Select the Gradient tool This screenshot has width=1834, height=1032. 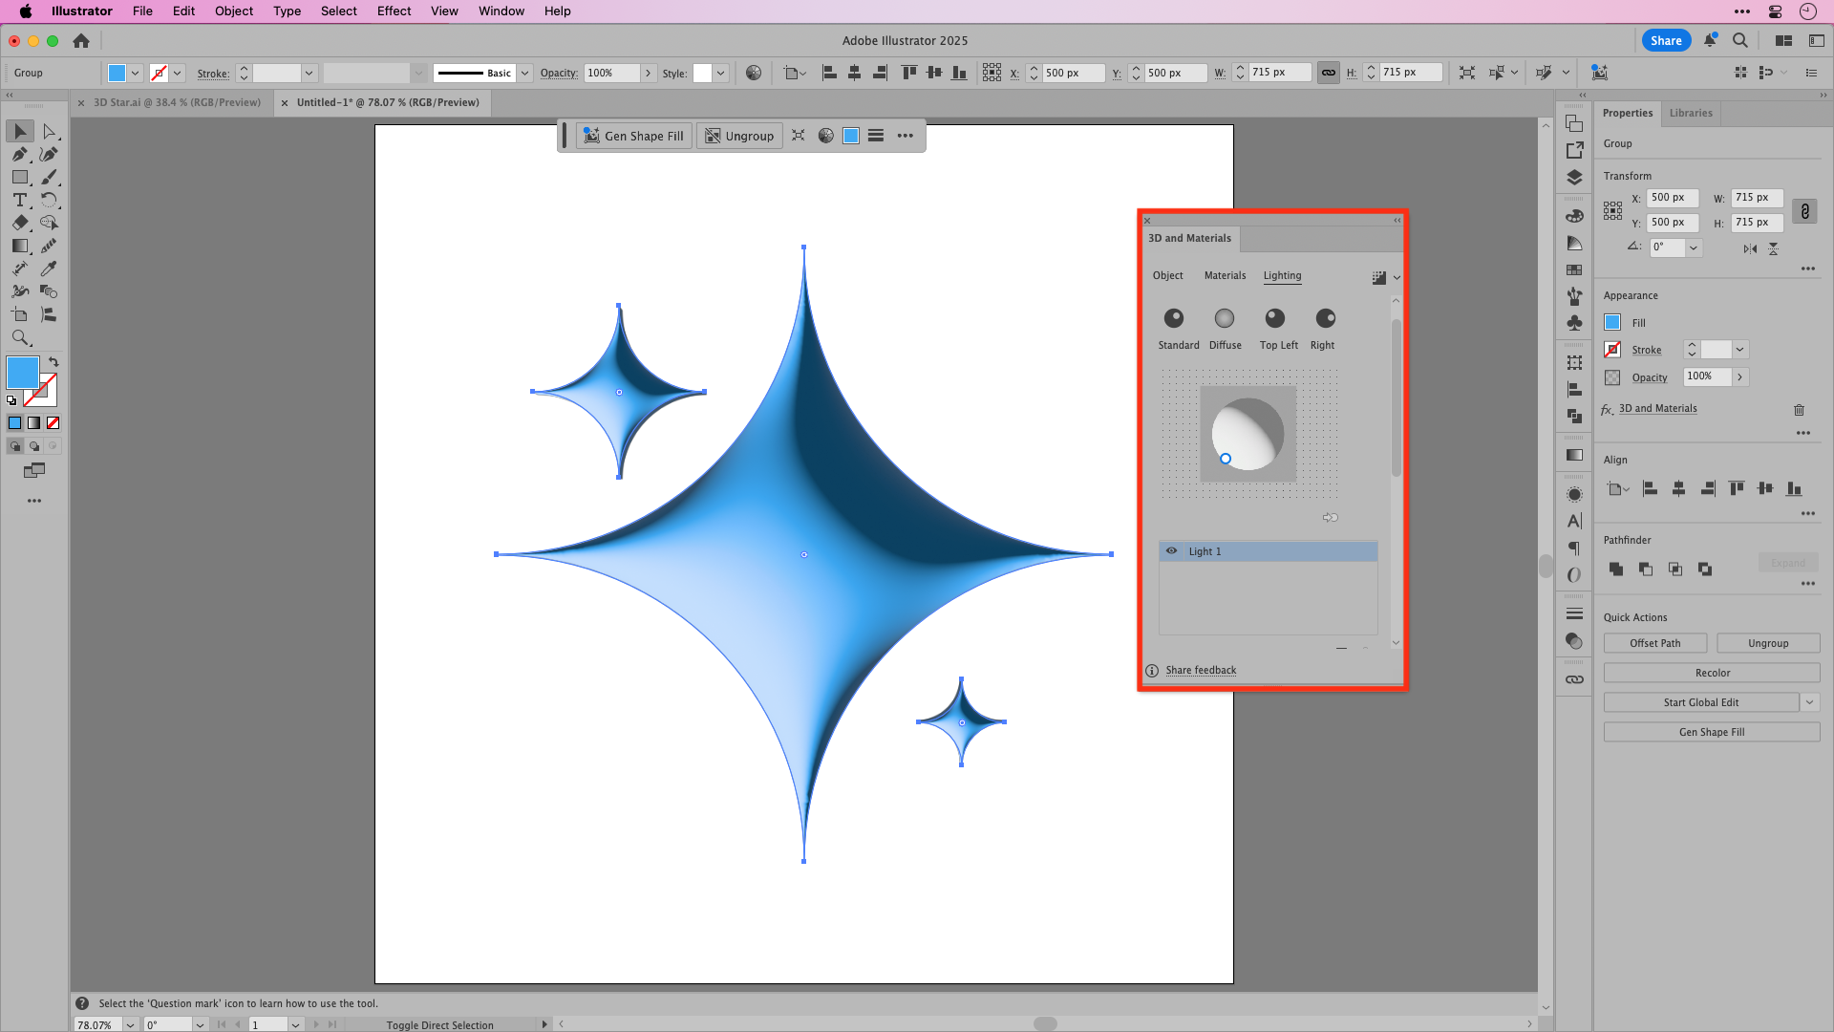coord(20,246)
